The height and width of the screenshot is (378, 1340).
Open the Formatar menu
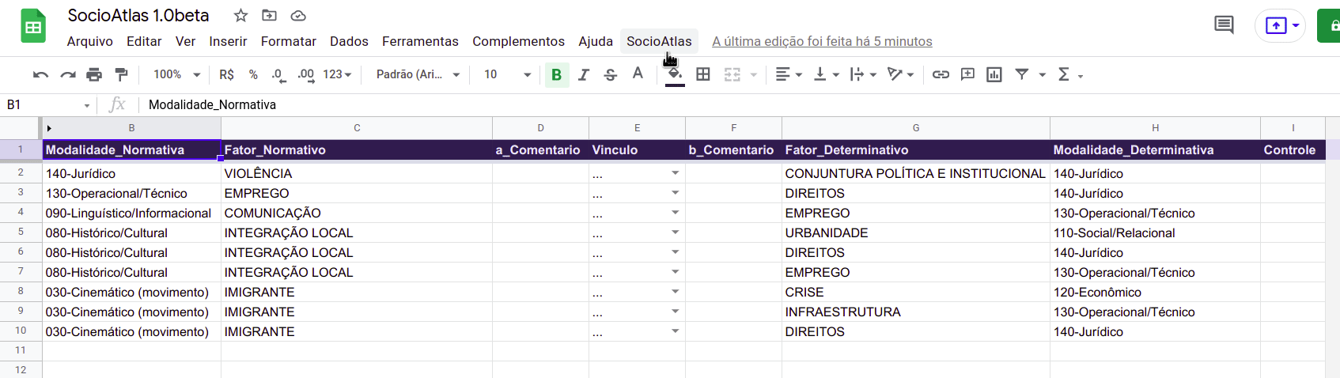pos(289,41)
